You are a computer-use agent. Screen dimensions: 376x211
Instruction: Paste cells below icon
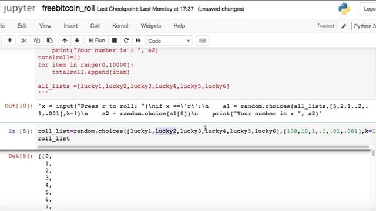(49, 40)
